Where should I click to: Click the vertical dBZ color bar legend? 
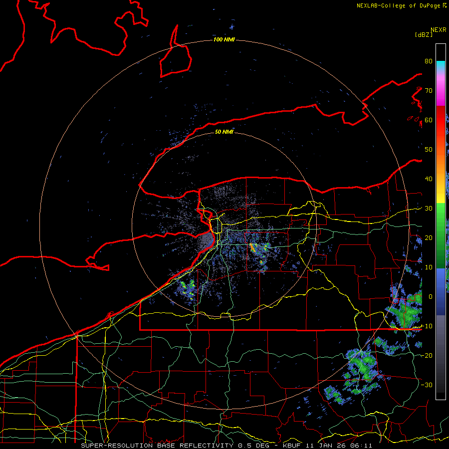[x=441, y=222]
